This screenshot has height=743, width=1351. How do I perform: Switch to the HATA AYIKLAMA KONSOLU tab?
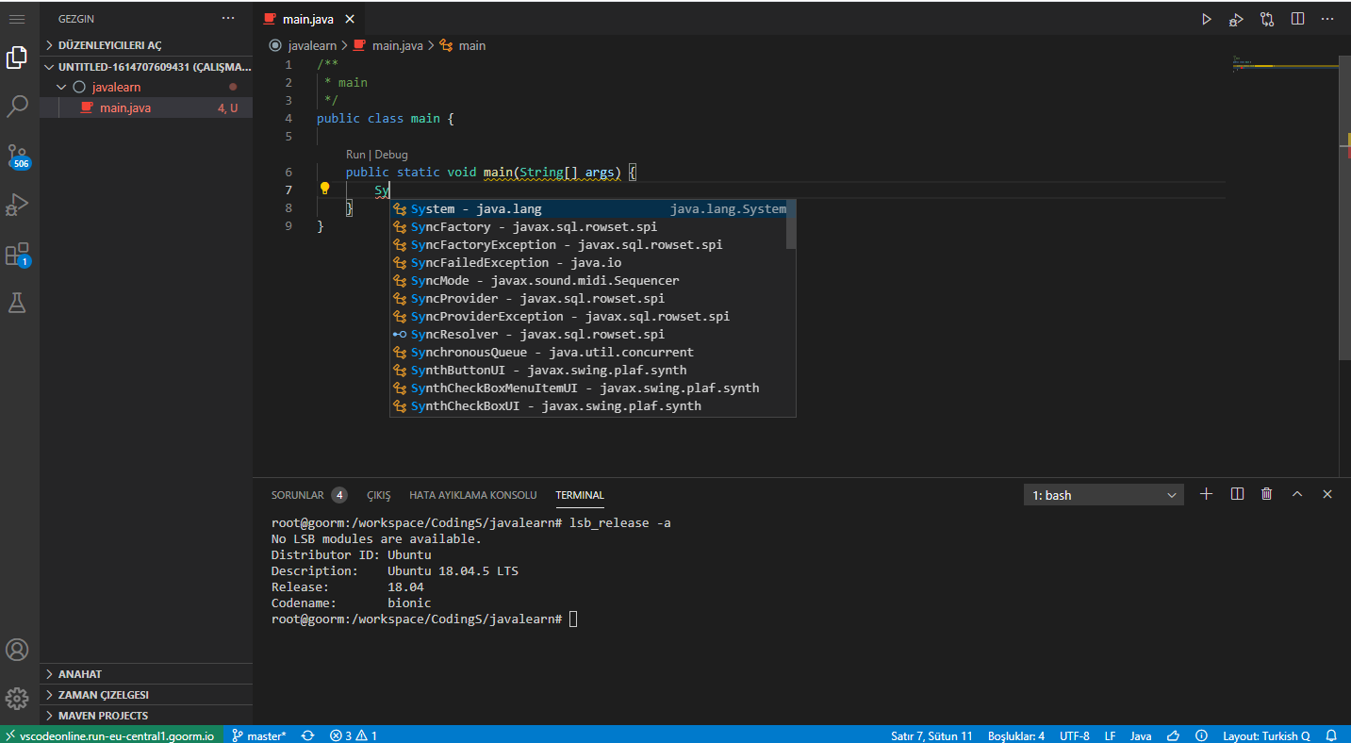472,495
